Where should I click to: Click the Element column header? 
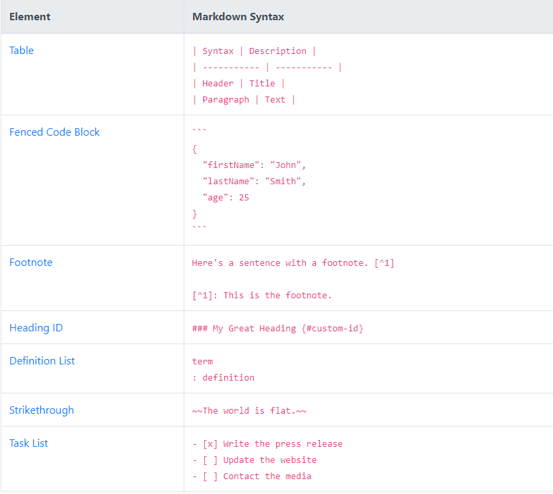[x=30, y=17]
